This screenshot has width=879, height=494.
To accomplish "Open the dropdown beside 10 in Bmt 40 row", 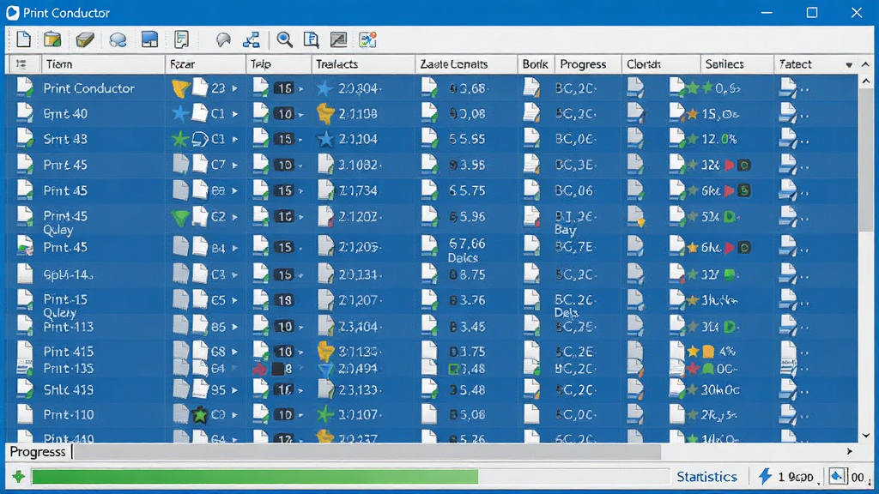I will 301,114.
